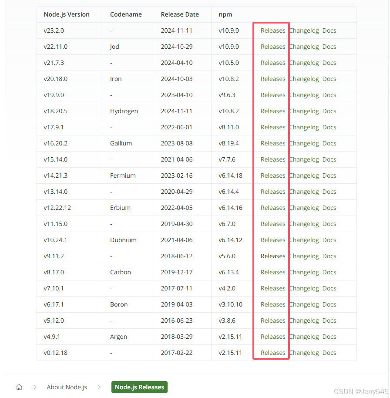Open Releases link for v6.17.1 Boron
Image resolution: width=390 pixels, height=398 pixels.
coord(273,304)
